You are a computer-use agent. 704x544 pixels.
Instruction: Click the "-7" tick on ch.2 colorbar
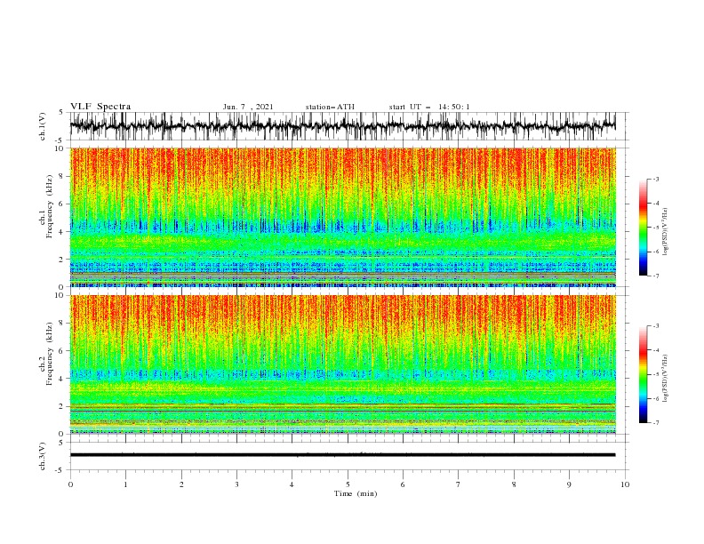656,423
